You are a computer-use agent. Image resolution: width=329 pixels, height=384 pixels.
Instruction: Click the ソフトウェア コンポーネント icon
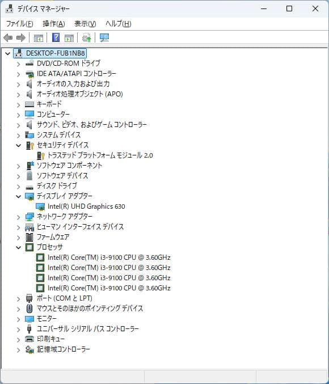pyautogui.click(x=30, y=166)
